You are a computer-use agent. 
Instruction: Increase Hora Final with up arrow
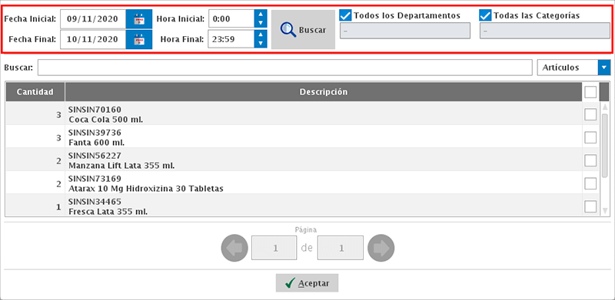click(261, 35)
